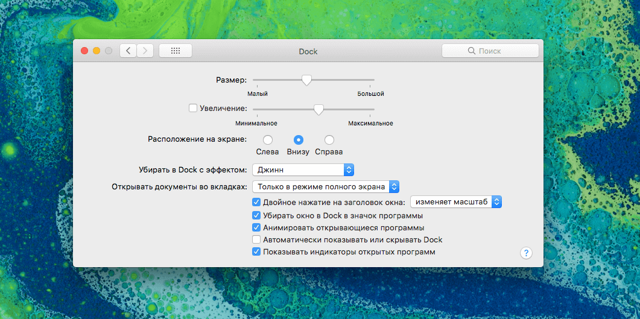The width and height of the screenshot is (640, 319).
Task: Uncheck Показывать индикаторы открытых программ
Action: (x=256, y=251)
